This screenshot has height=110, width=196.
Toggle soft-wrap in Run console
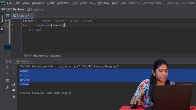(x=14, y=79)
